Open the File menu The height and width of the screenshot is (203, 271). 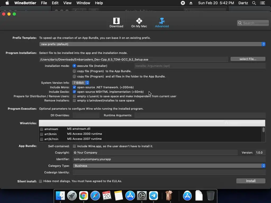(44, 3)
